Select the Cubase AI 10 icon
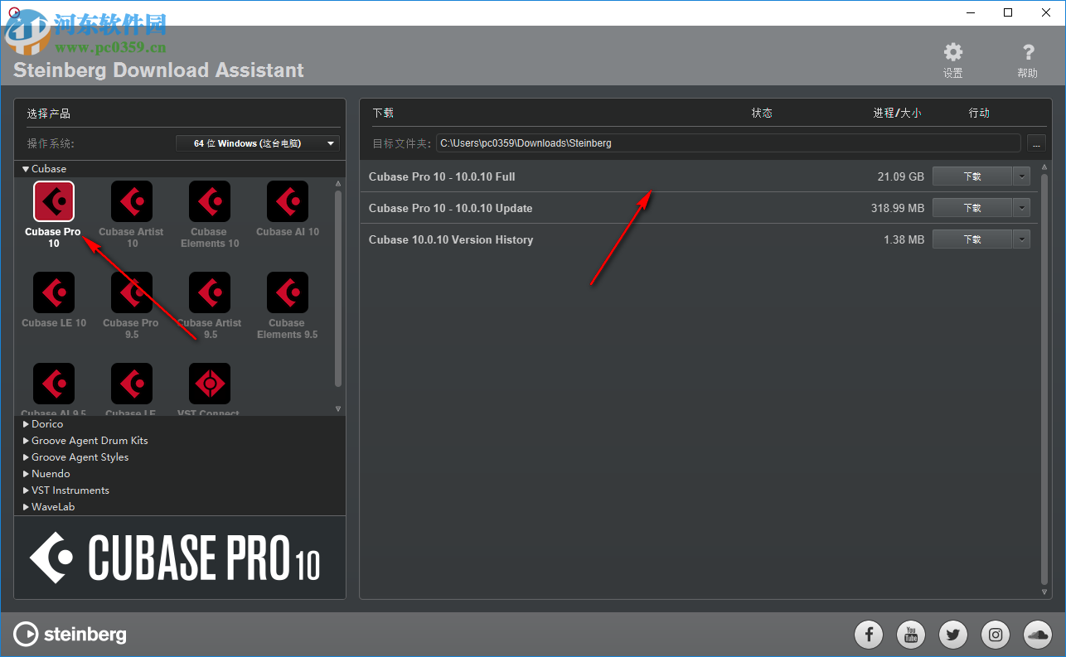 pos(287,200)
